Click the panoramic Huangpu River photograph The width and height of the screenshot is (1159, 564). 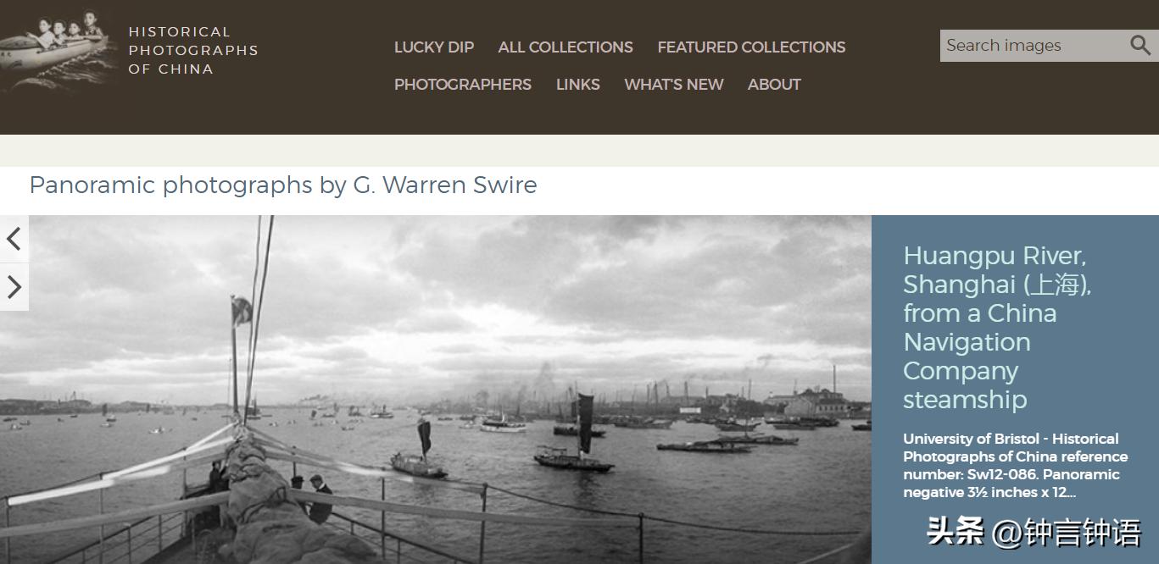tap(436, 390)
